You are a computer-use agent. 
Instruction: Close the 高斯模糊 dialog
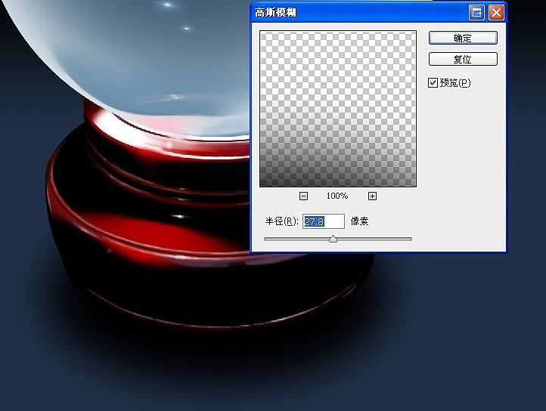pyautogui.click(x=496, y=13)
